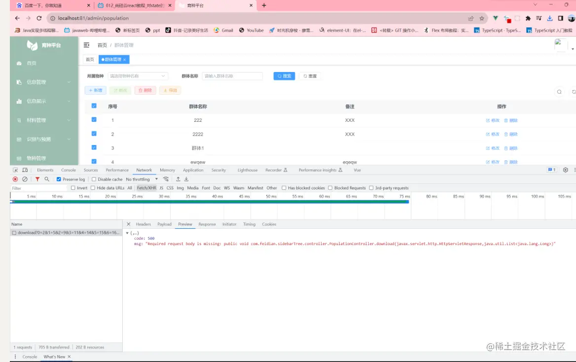Open the Headers tab of the request
This screenshot has width=576, height=362.
click(144, 224)
